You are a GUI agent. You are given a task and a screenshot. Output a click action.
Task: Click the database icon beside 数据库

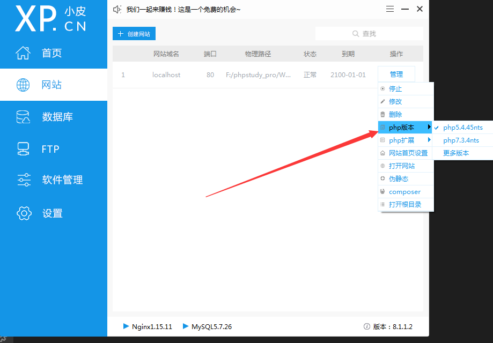click(x=23, y=117)
